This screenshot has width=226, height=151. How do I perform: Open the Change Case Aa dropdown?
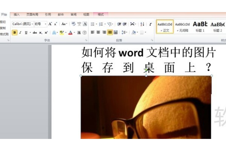64,24
